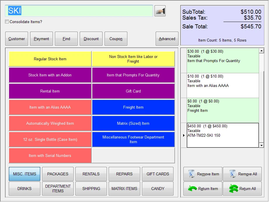The image size is (269, 202).
Task: Click the recycle bin icon on Remove All
Action: (232, 174)
